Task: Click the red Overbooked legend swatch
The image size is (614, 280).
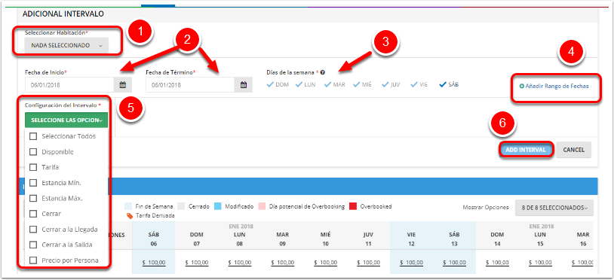Action: 354,206
